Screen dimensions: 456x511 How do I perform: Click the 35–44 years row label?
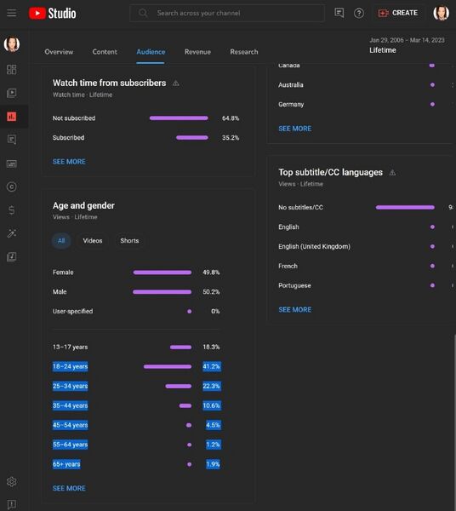[70, 405]
